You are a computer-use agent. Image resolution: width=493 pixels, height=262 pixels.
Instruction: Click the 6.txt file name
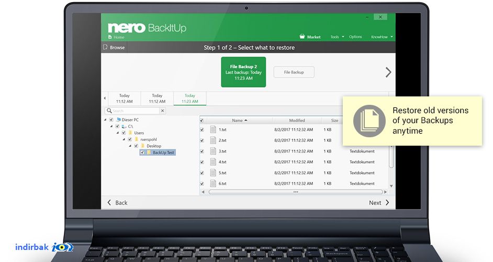(x=222, y=183)
